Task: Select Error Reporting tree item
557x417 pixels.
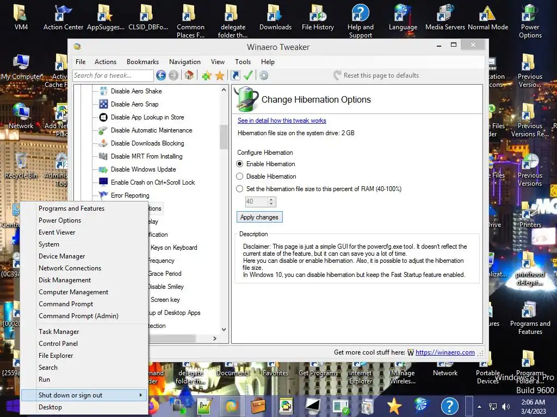Action: point(129,195)
